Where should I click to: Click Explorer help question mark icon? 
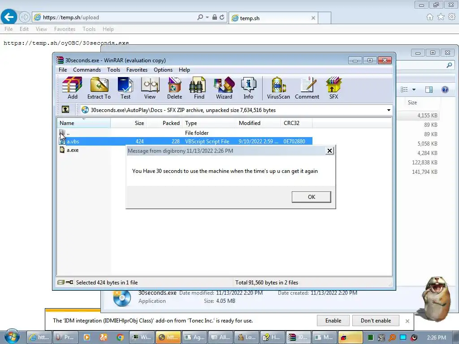(445, 90)
